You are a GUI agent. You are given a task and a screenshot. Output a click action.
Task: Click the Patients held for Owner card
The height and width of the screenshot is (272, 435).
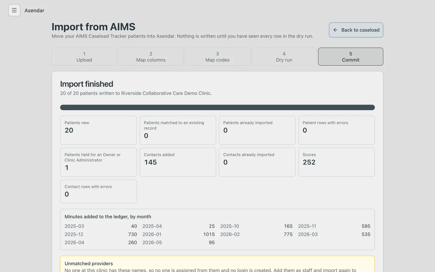[x=99, y=162]
